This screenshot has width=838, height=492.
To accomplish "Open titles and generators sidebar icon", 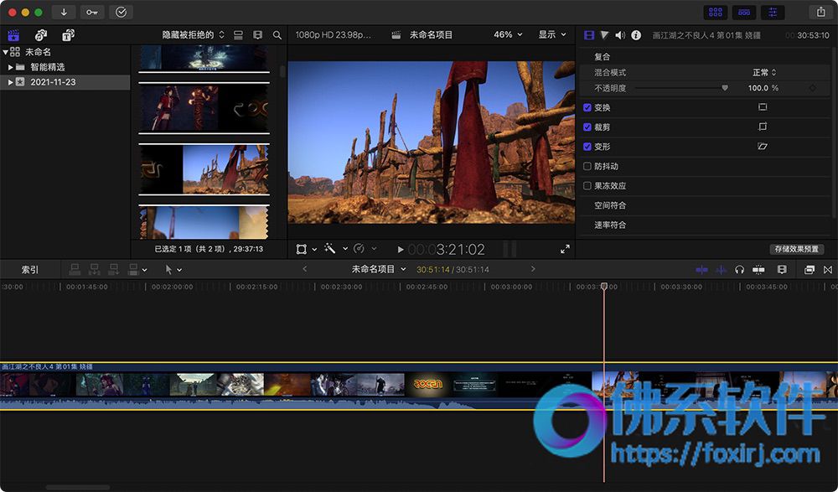I will 68,35.
